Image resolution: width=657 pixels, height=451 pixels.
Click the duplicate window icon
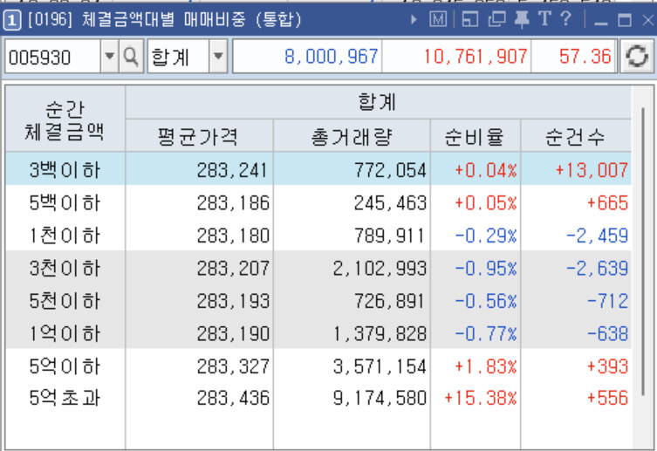[496, 19]
